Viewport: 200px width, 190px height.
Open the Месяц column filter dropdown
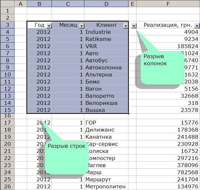click(x=81, y=25)
